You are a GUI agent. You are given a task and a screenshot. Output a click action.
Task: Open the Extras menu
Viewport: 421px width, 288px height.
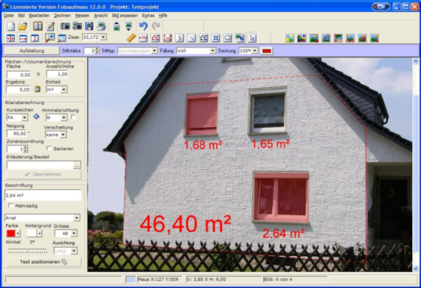click(x=148, y=16)
